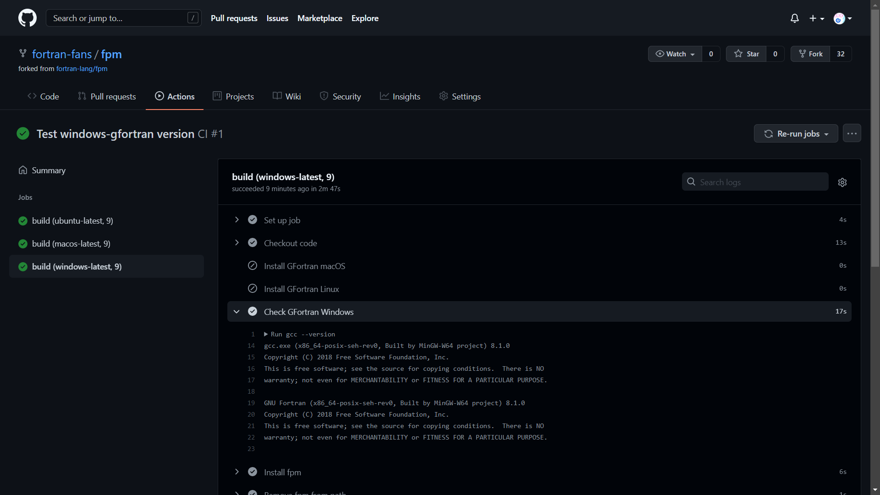This screenshot has width=880, height=495.
Task: Open the notifications bell
Action: [x=795, y=18]
